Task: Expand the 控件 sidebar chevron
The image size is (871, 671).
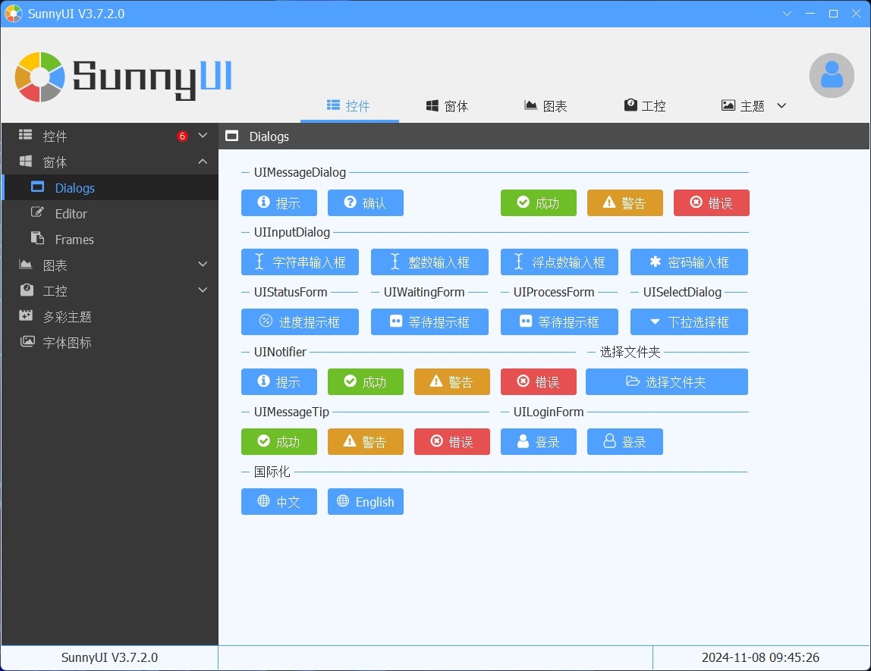Action: point(203,136)
